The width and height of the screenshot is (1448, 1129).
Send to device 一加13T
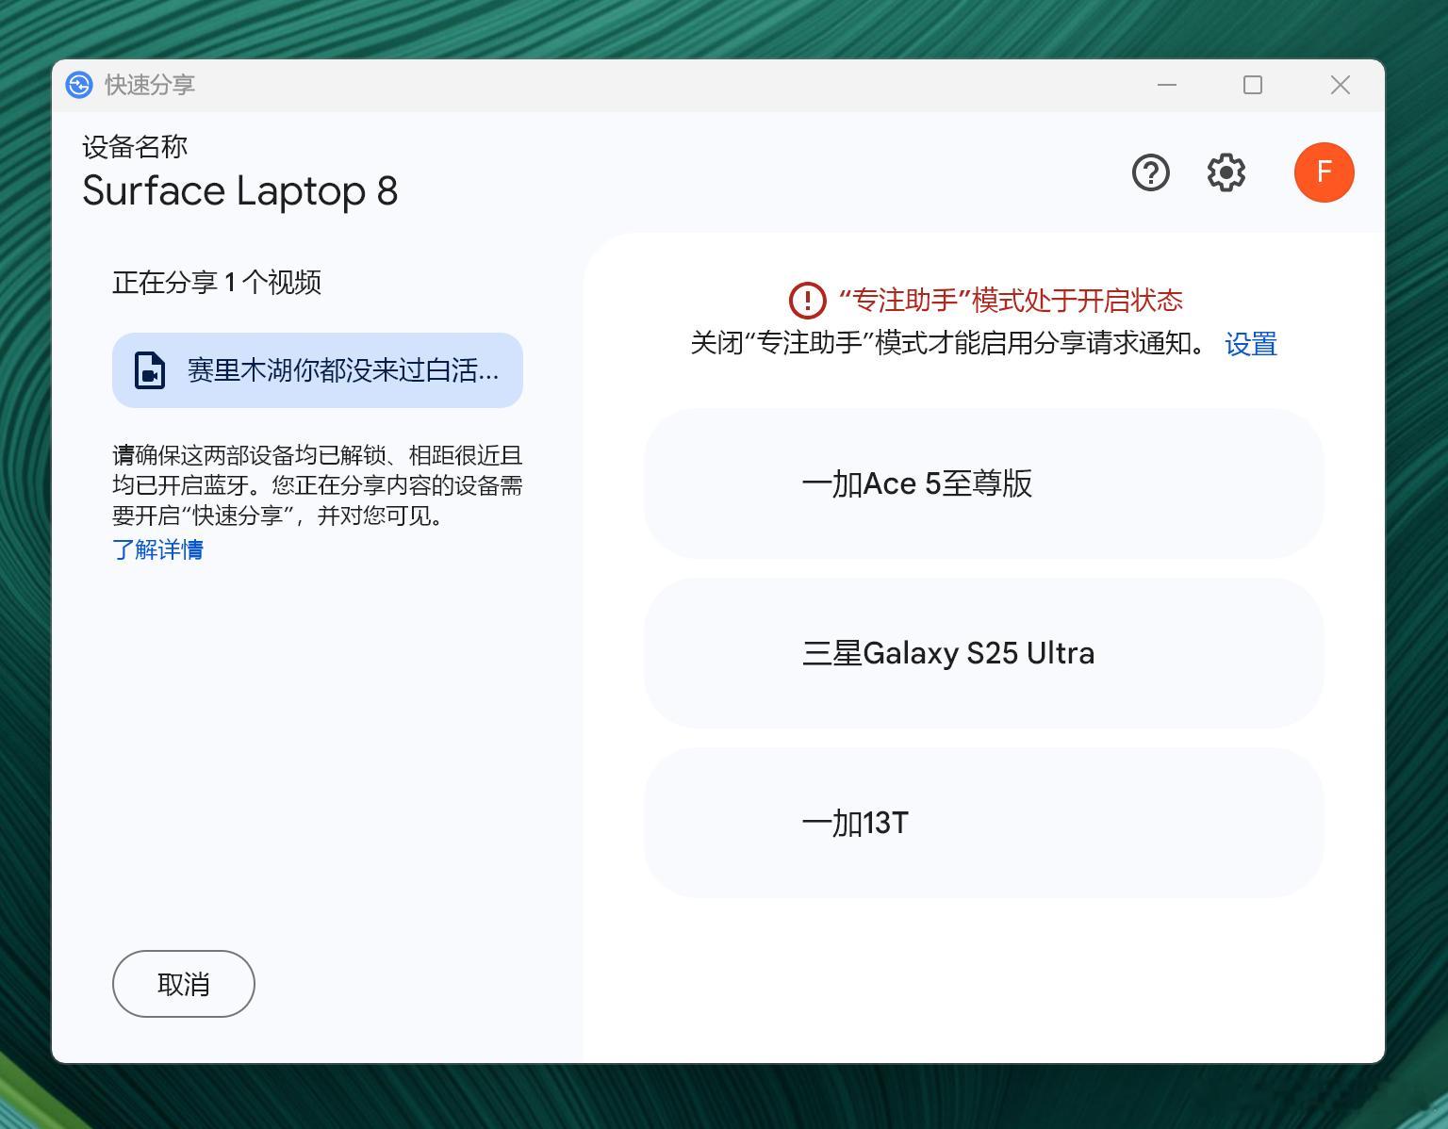pos(983,823)
